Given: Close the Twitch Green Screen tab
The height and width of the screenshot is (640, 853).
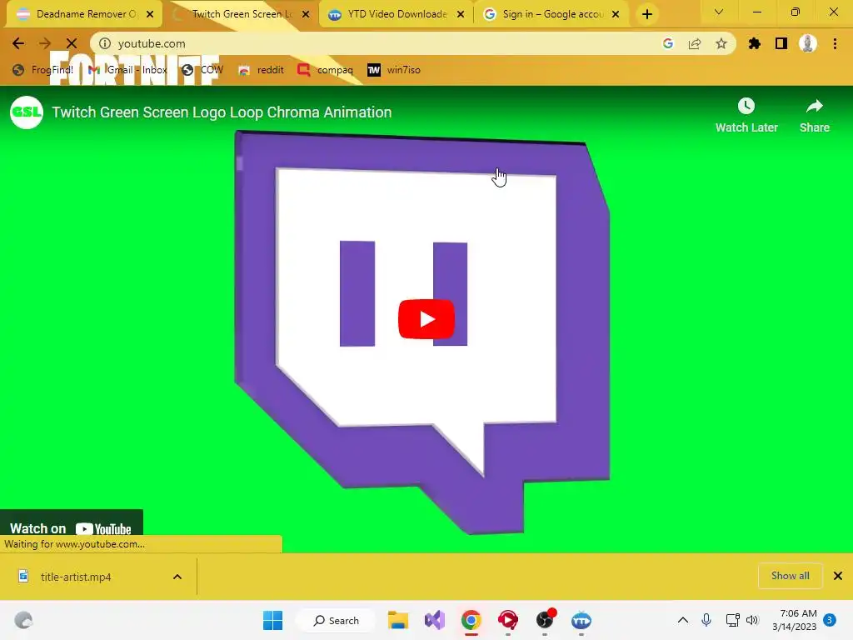Looking at the screenshot, I should (306, 14).
